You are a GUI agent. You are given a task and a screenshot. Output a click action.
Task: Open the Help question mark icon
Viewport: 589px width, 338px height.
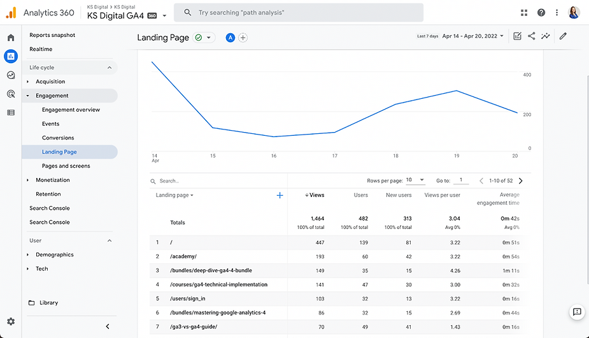541,13
